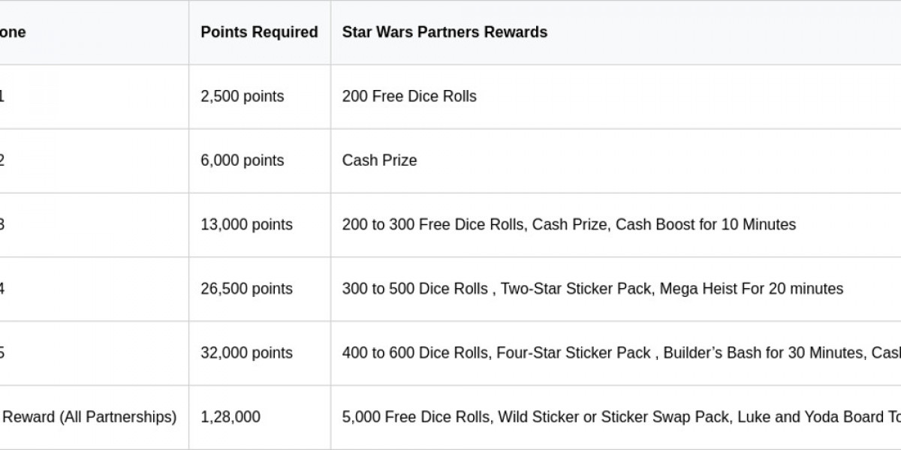Select the 32,000 points cell
Image resolution: width=901 pixels, height=450 pixels.
coord(246,353)
